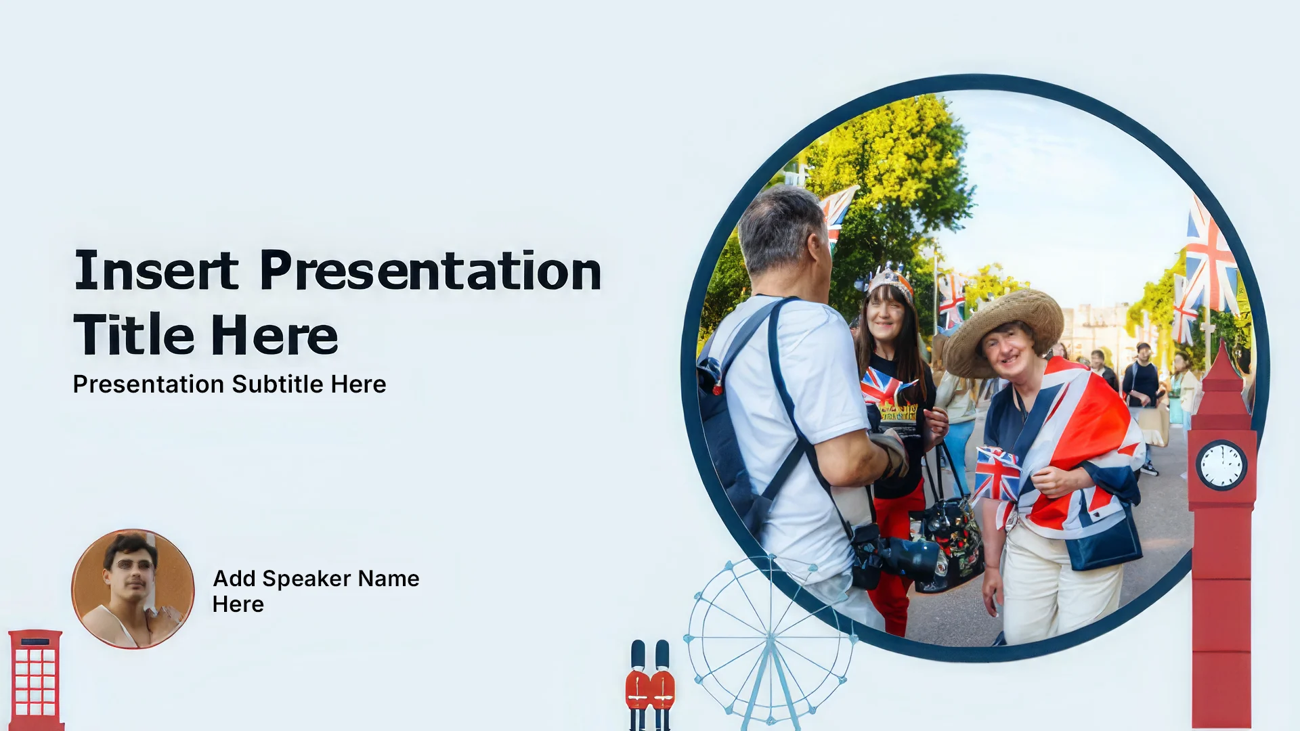Click the word 'Title' in heading
Screen dimensions: 1300x731
click(133, 335)
